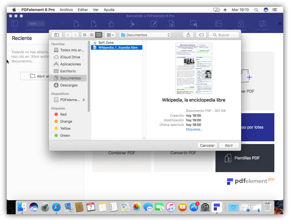Screen dimensions: 290x221
Task: Click the Editar pencil tool icon
Action: [x=154, y=24]
